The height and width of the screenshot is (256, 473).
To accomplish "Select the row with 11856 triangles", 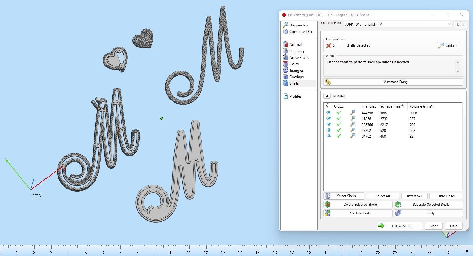I will (x=393, y=119).
